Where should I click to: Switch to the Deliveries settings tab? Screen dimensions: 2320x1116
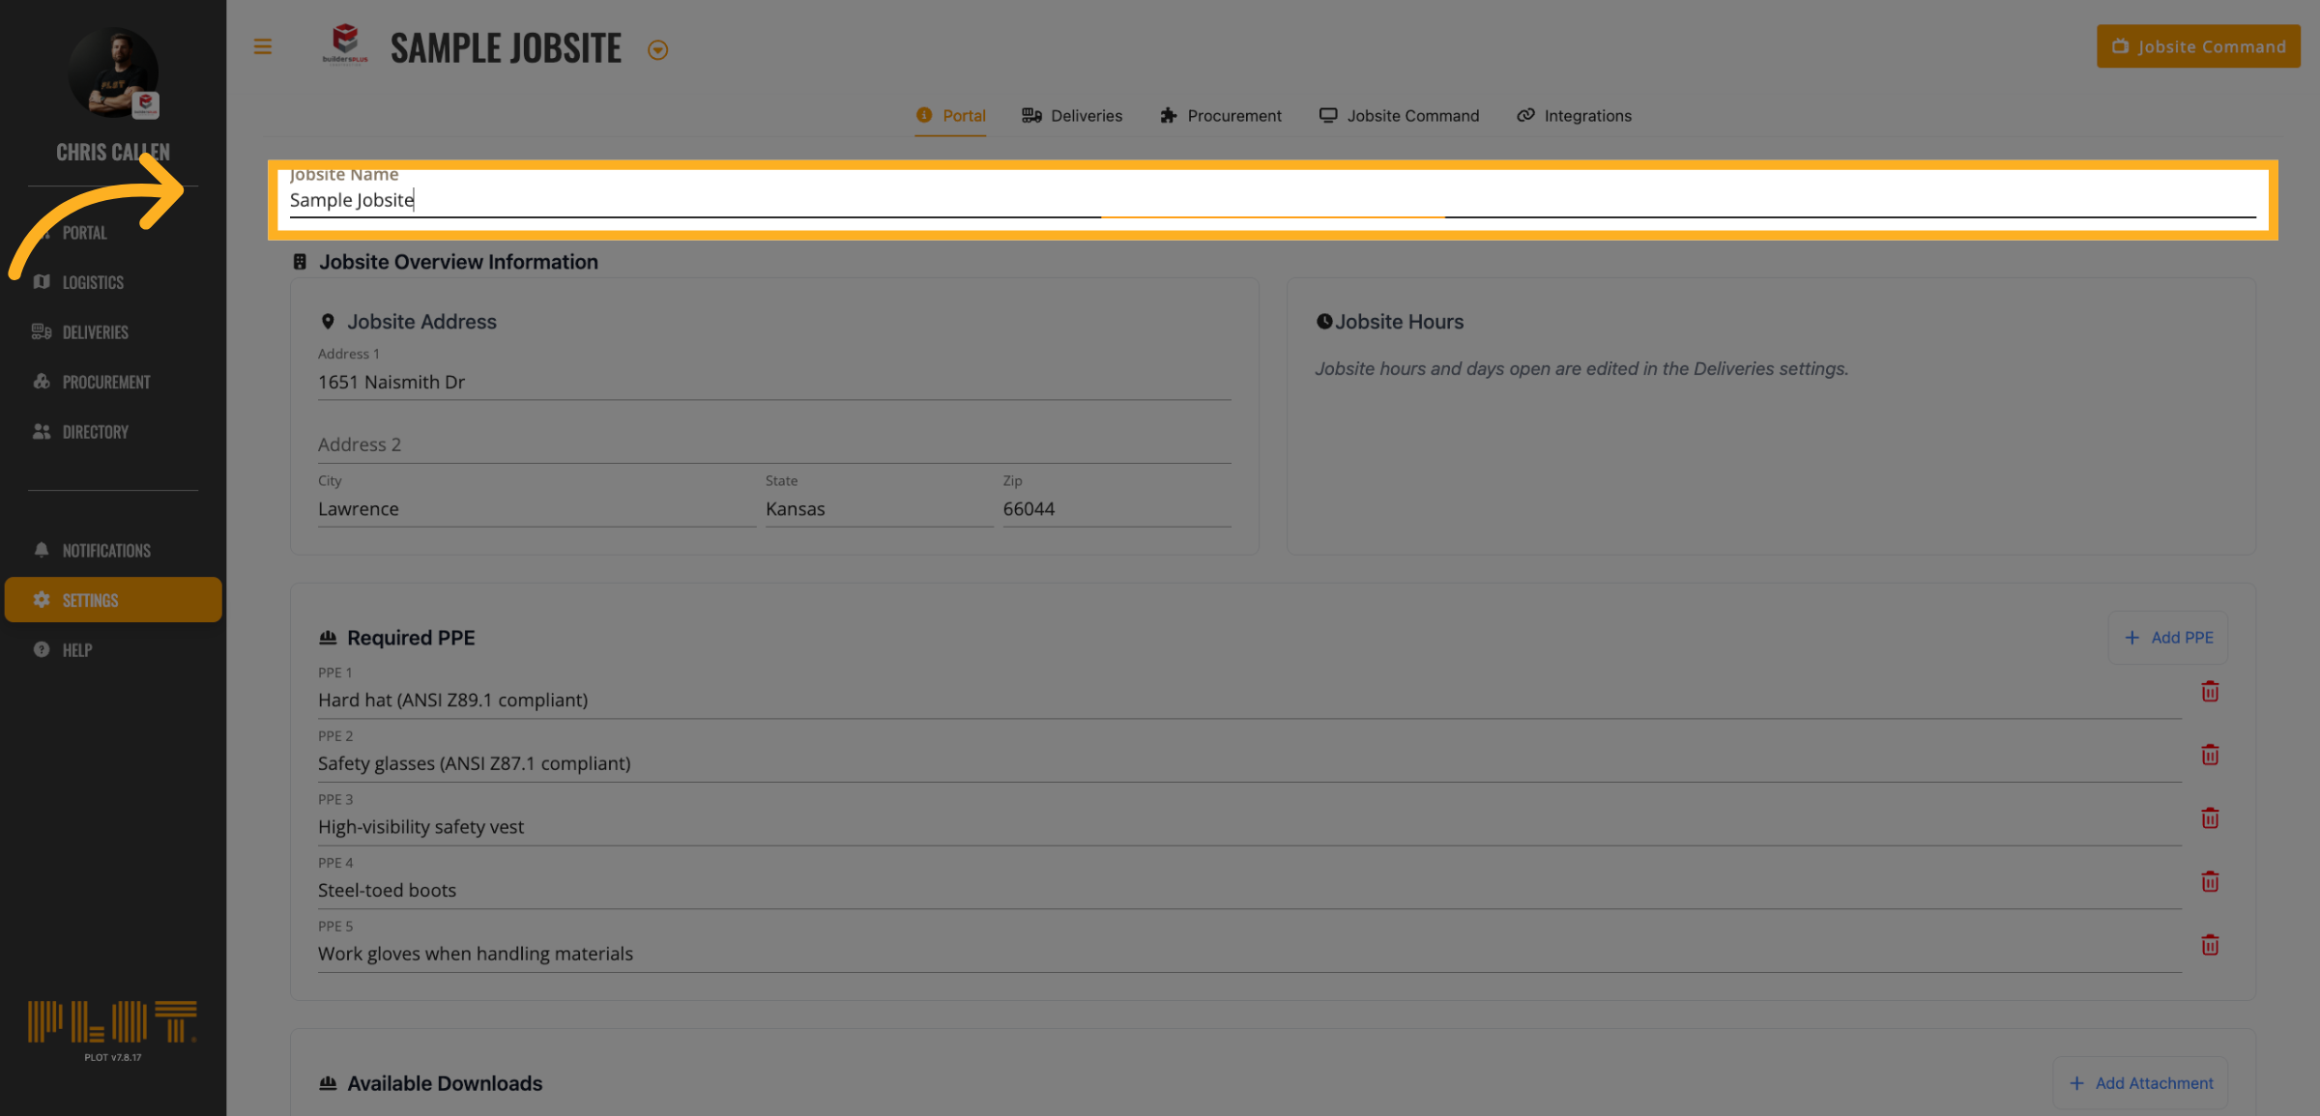click(x=1072, y=116)
